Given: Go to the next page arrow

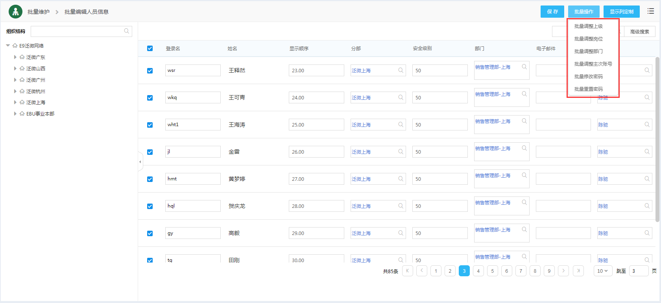Looking at the screenshot, I should click(x=563, y=271).
